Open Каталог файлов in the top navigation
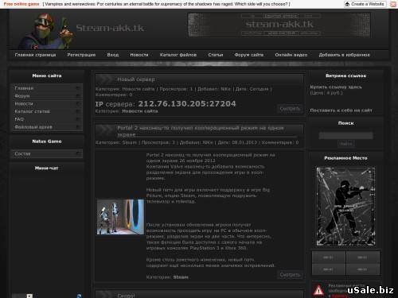 point(178,55)
